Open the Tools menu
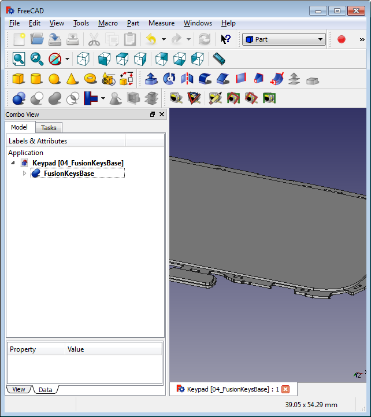This screenshot has height=417, width=371. pyautogui.click(x=81, y=23)
